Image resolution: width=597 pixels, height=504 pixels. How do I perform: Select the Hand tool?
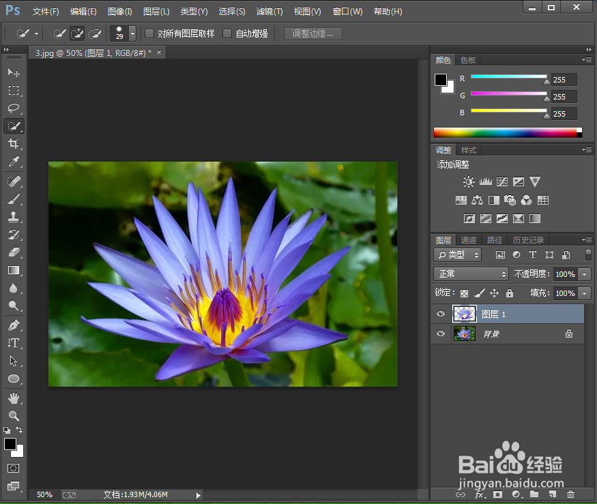[14, 398]
